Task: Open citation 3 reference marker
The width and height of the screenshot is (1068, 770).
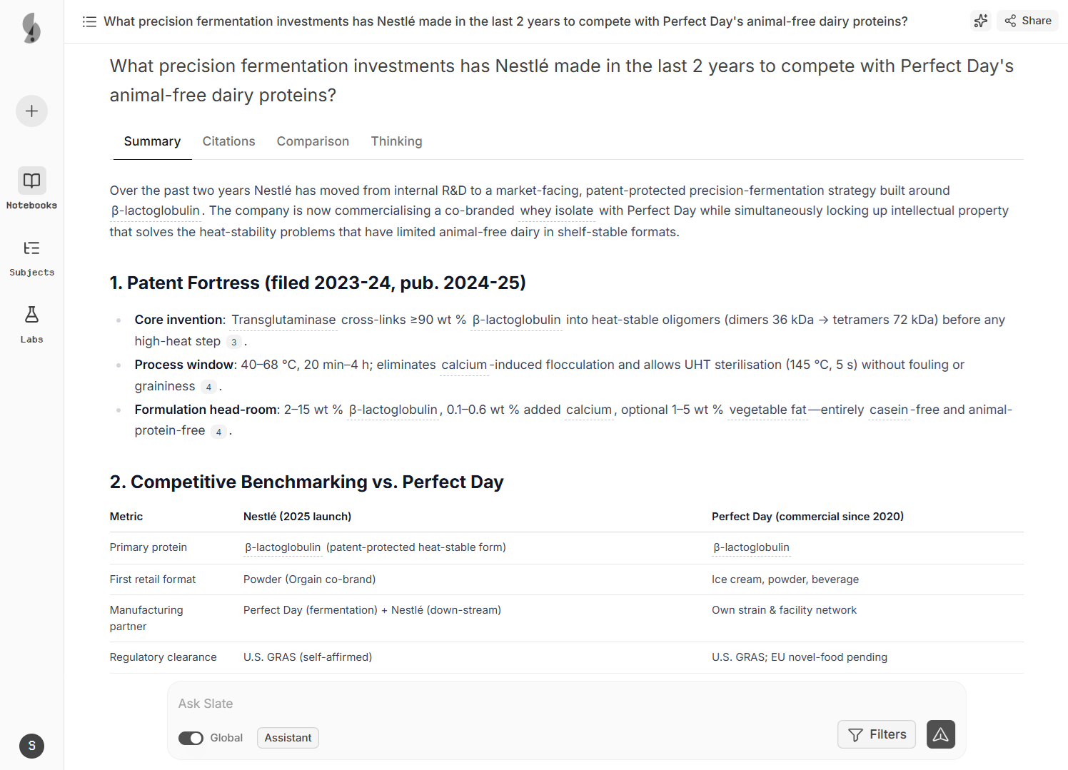Action: (x=233, y=342)
